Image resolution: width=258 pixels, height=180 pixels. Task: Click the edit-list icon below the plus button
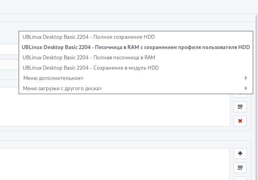tap(240, 168)
